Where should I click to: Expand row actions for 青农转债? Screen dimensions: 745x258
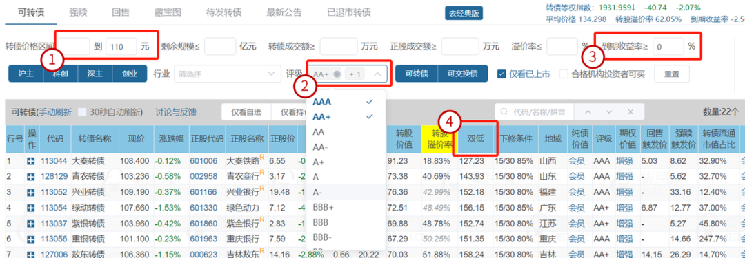click(31, 177)
